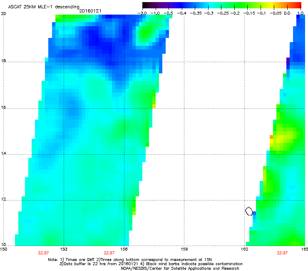
Task: Click the red end of the color bar
Action: (x=298, y=5)
